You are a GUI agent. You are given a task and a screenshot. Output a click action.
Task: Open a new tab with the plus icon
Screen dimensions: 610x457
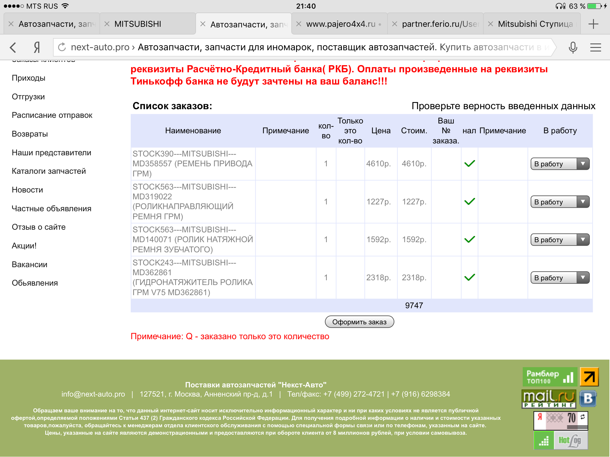593,24
